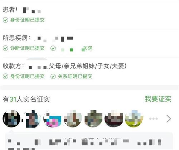Image resolution: width=179 pixels, height=150 pixels.
Task: Show more verifiers via three dots
Action: click(x=154, y=118)
